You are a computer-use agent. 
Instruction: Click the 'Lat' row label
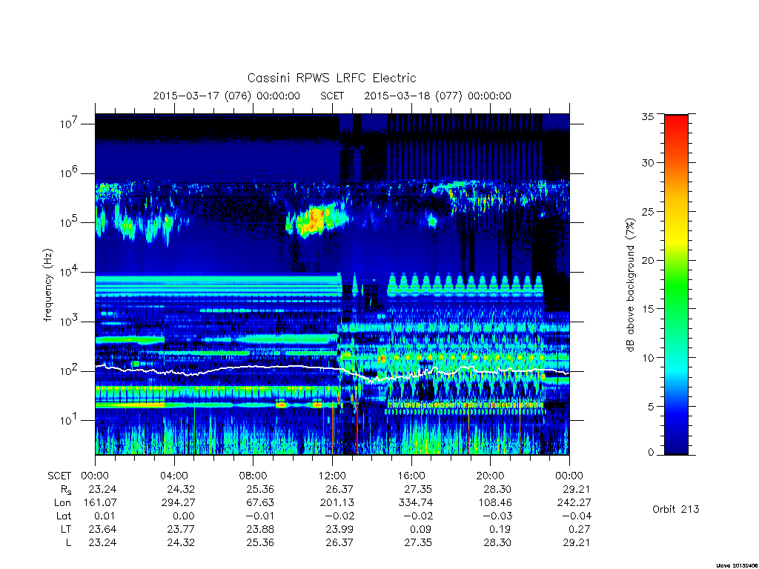point(64,516)
